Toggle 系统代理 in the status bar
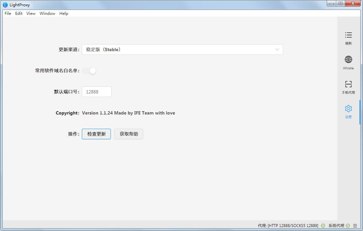 click(x=336, y=226)
